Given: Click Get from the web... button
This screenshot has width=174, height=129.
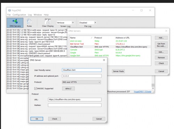Looking at the screenshot, I should [161, 45].
